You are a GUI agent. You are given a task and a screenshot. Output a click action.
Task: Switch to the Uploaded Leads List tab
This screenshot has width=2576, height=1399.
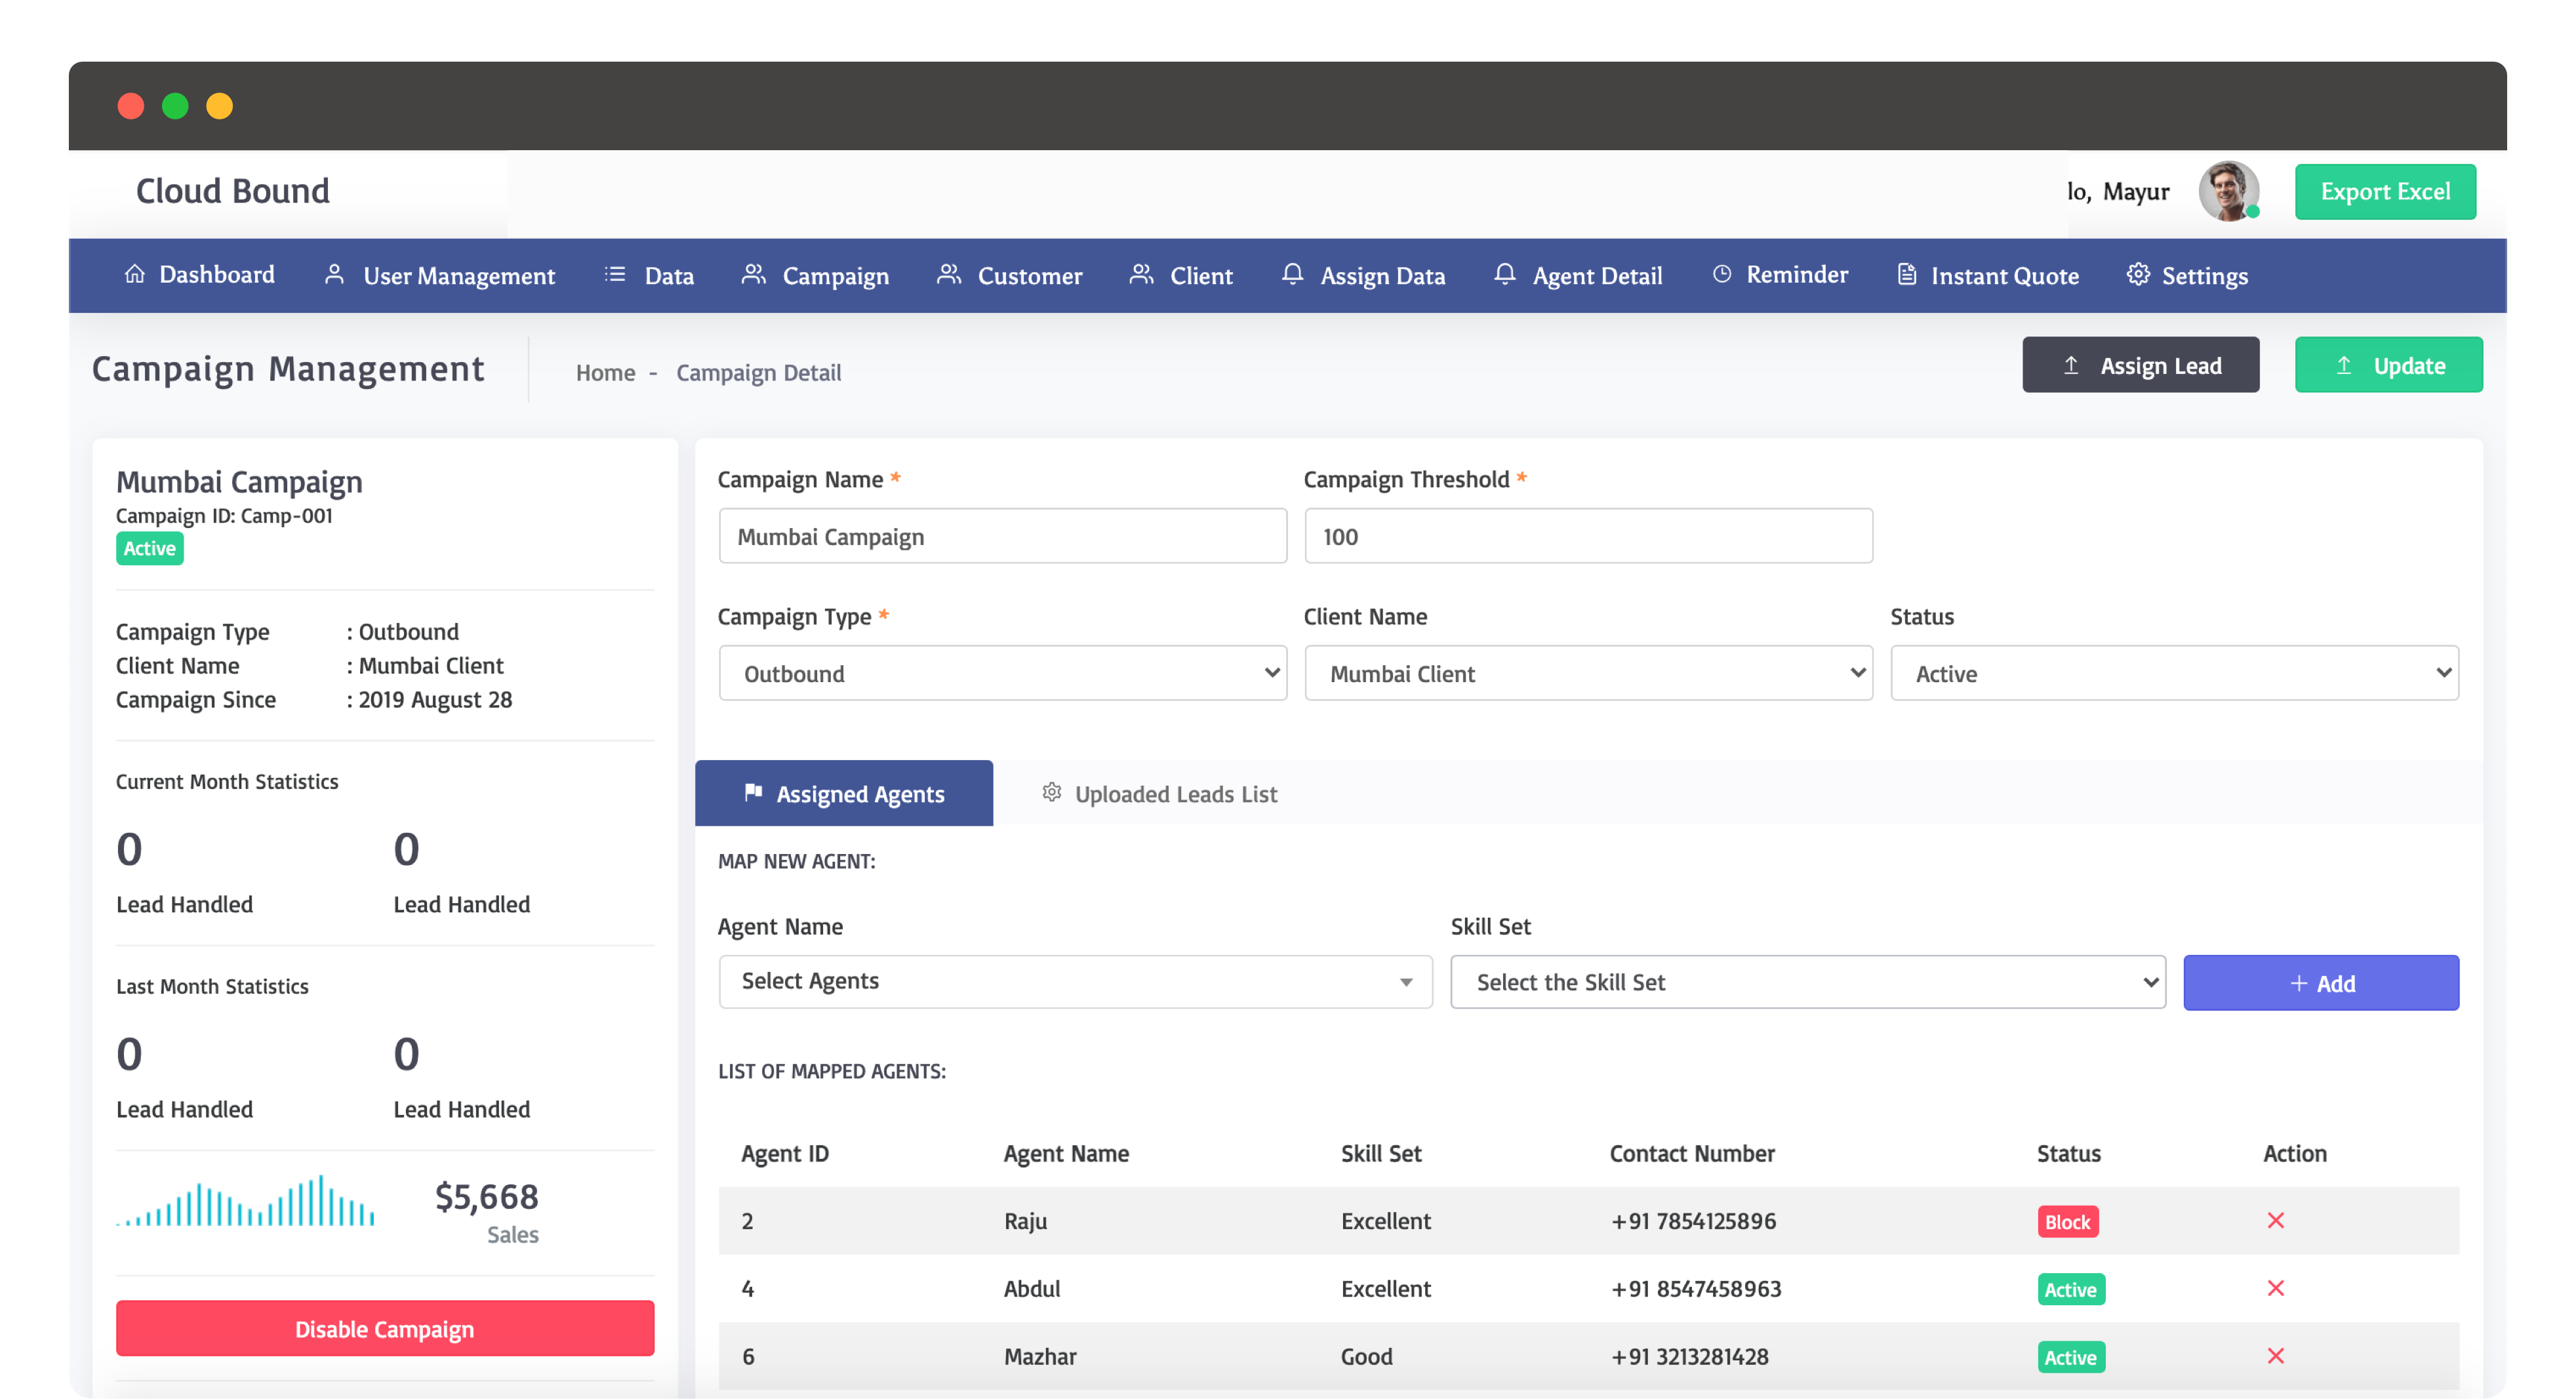point(1160,793)
